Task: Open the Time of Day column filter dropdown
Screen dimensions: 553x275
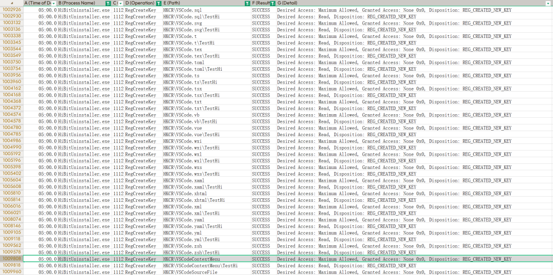Action: (x=54, y=3)
